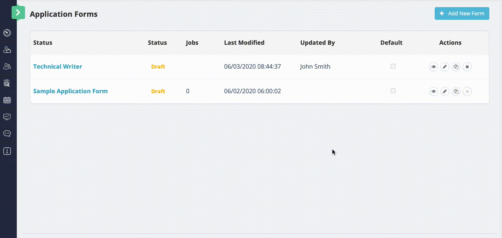Collapse the sidebar using the green chevron
502x238 pixels.
pyautogui.click(x=18, y=12)
